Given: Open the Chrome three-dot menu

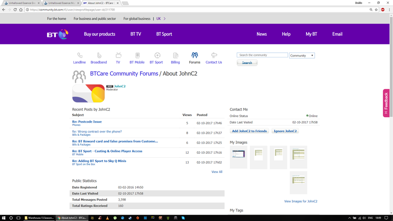Looking at the screenshot, I should click(389, 9).
